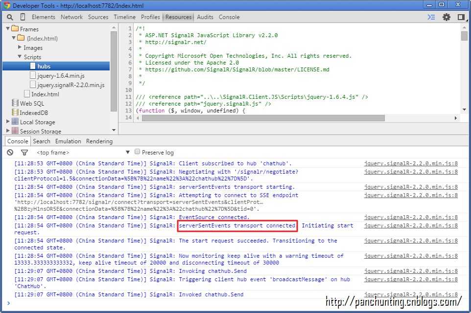Open source link for 'Negotiating with' message
The image size is (471, 313).
coord(411,172)
